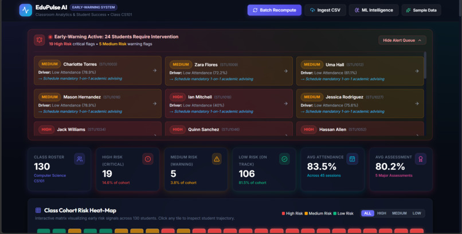Filter heat-map to MEDIUM risk
Screen dimensions: 462x234
400,213
